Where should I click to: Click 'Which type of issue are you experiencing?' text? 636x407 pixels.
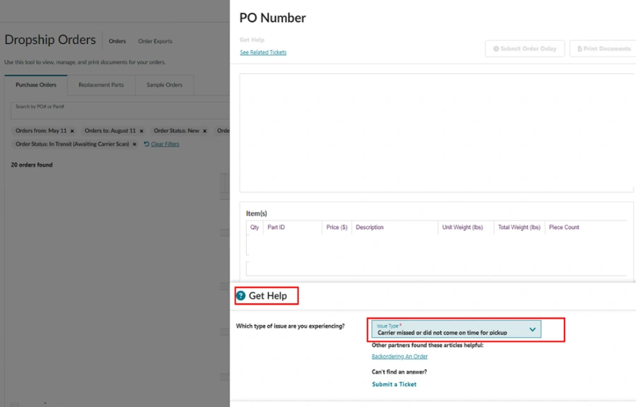pyautogui.click(x=290, y=326)
